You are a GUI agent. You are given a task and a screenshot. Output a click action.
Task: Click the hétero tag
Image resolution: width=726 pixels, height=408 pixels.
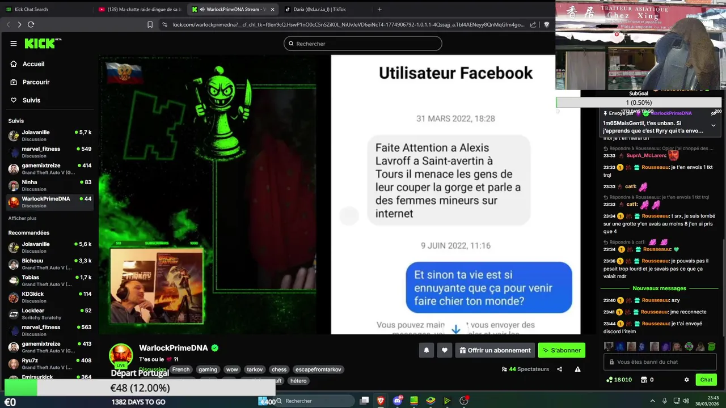pos(298,381)
